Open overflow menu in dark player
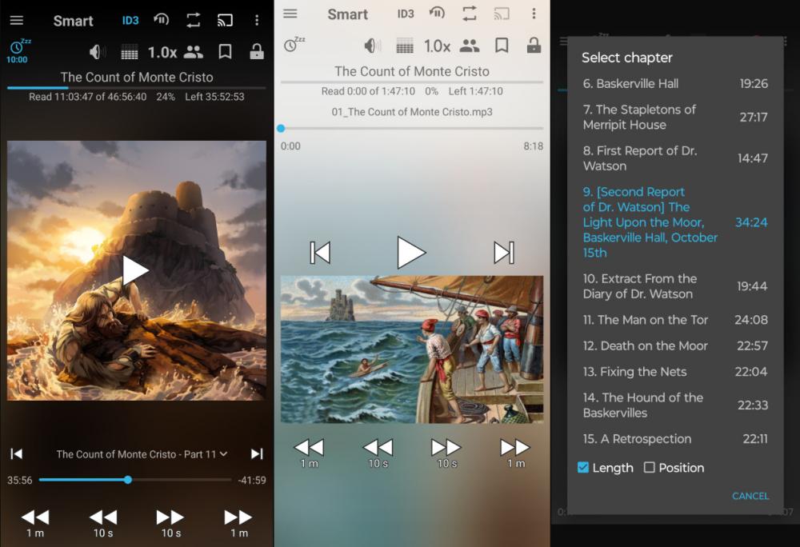The width and height of the screenshot is (800, 547). (x=257, y=20)
